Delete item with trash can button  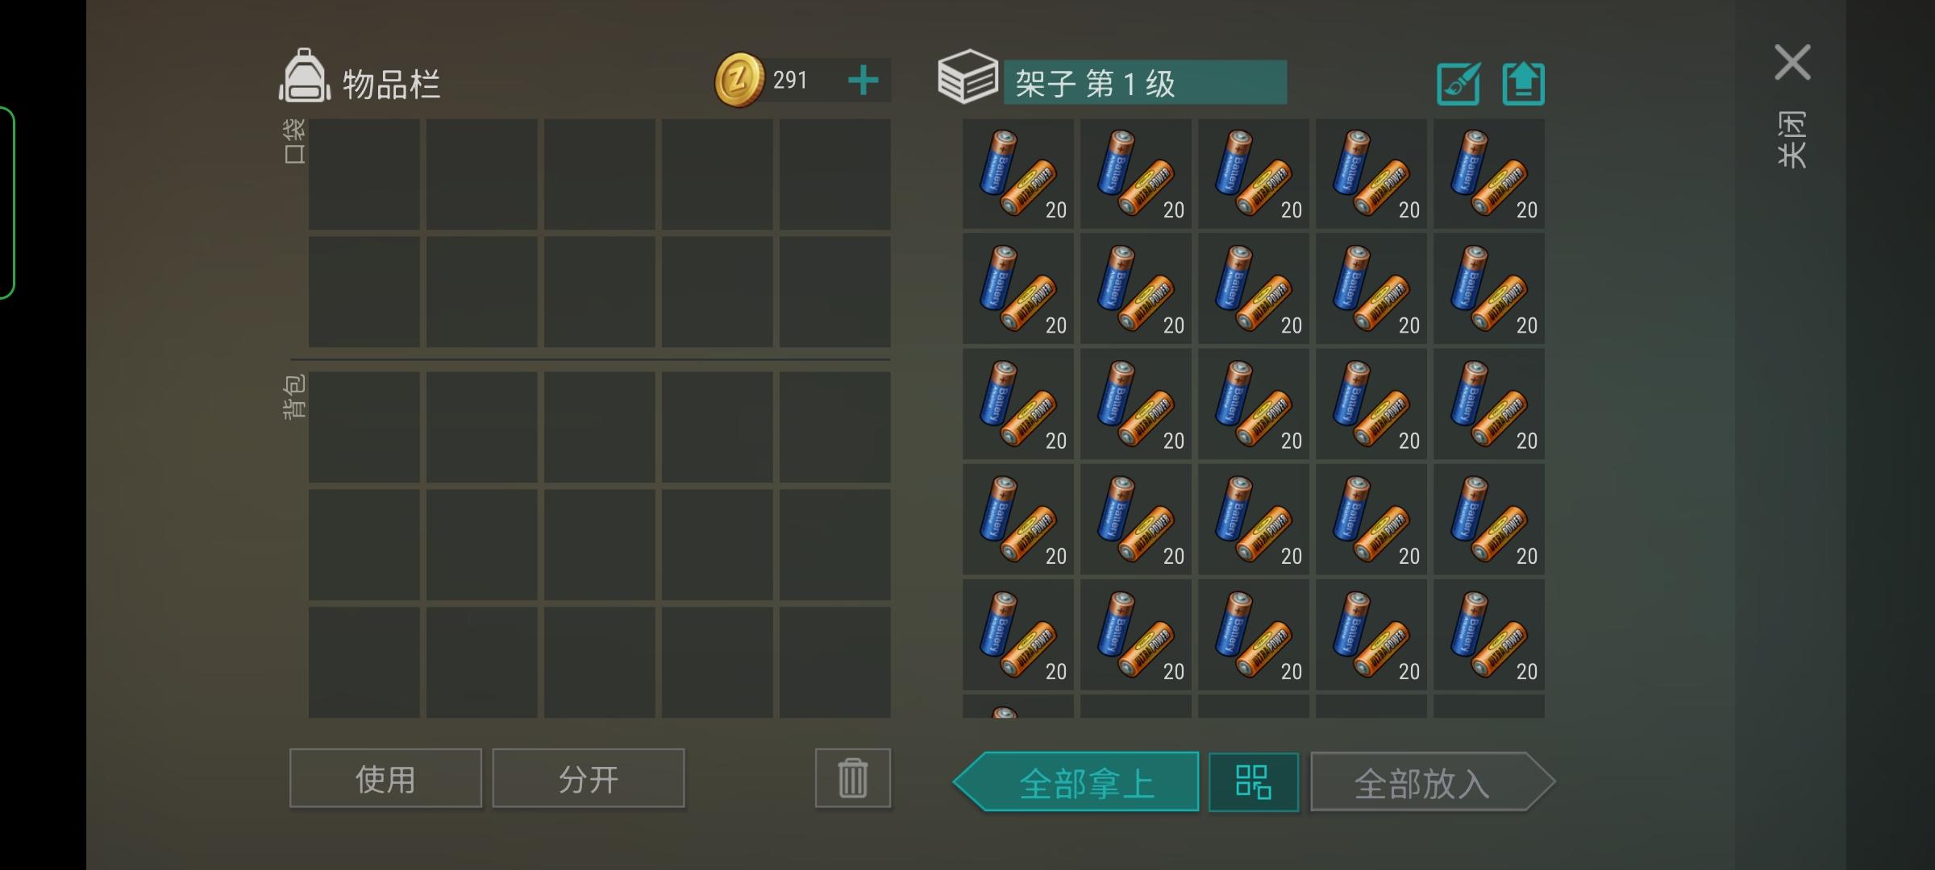852,778
